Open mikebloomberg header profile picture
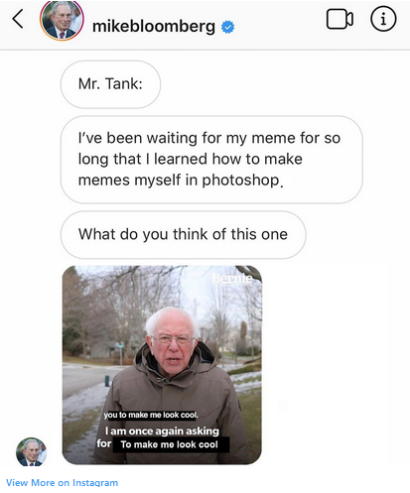This screenshot has width=410, height=493. (x=62, y=20)
